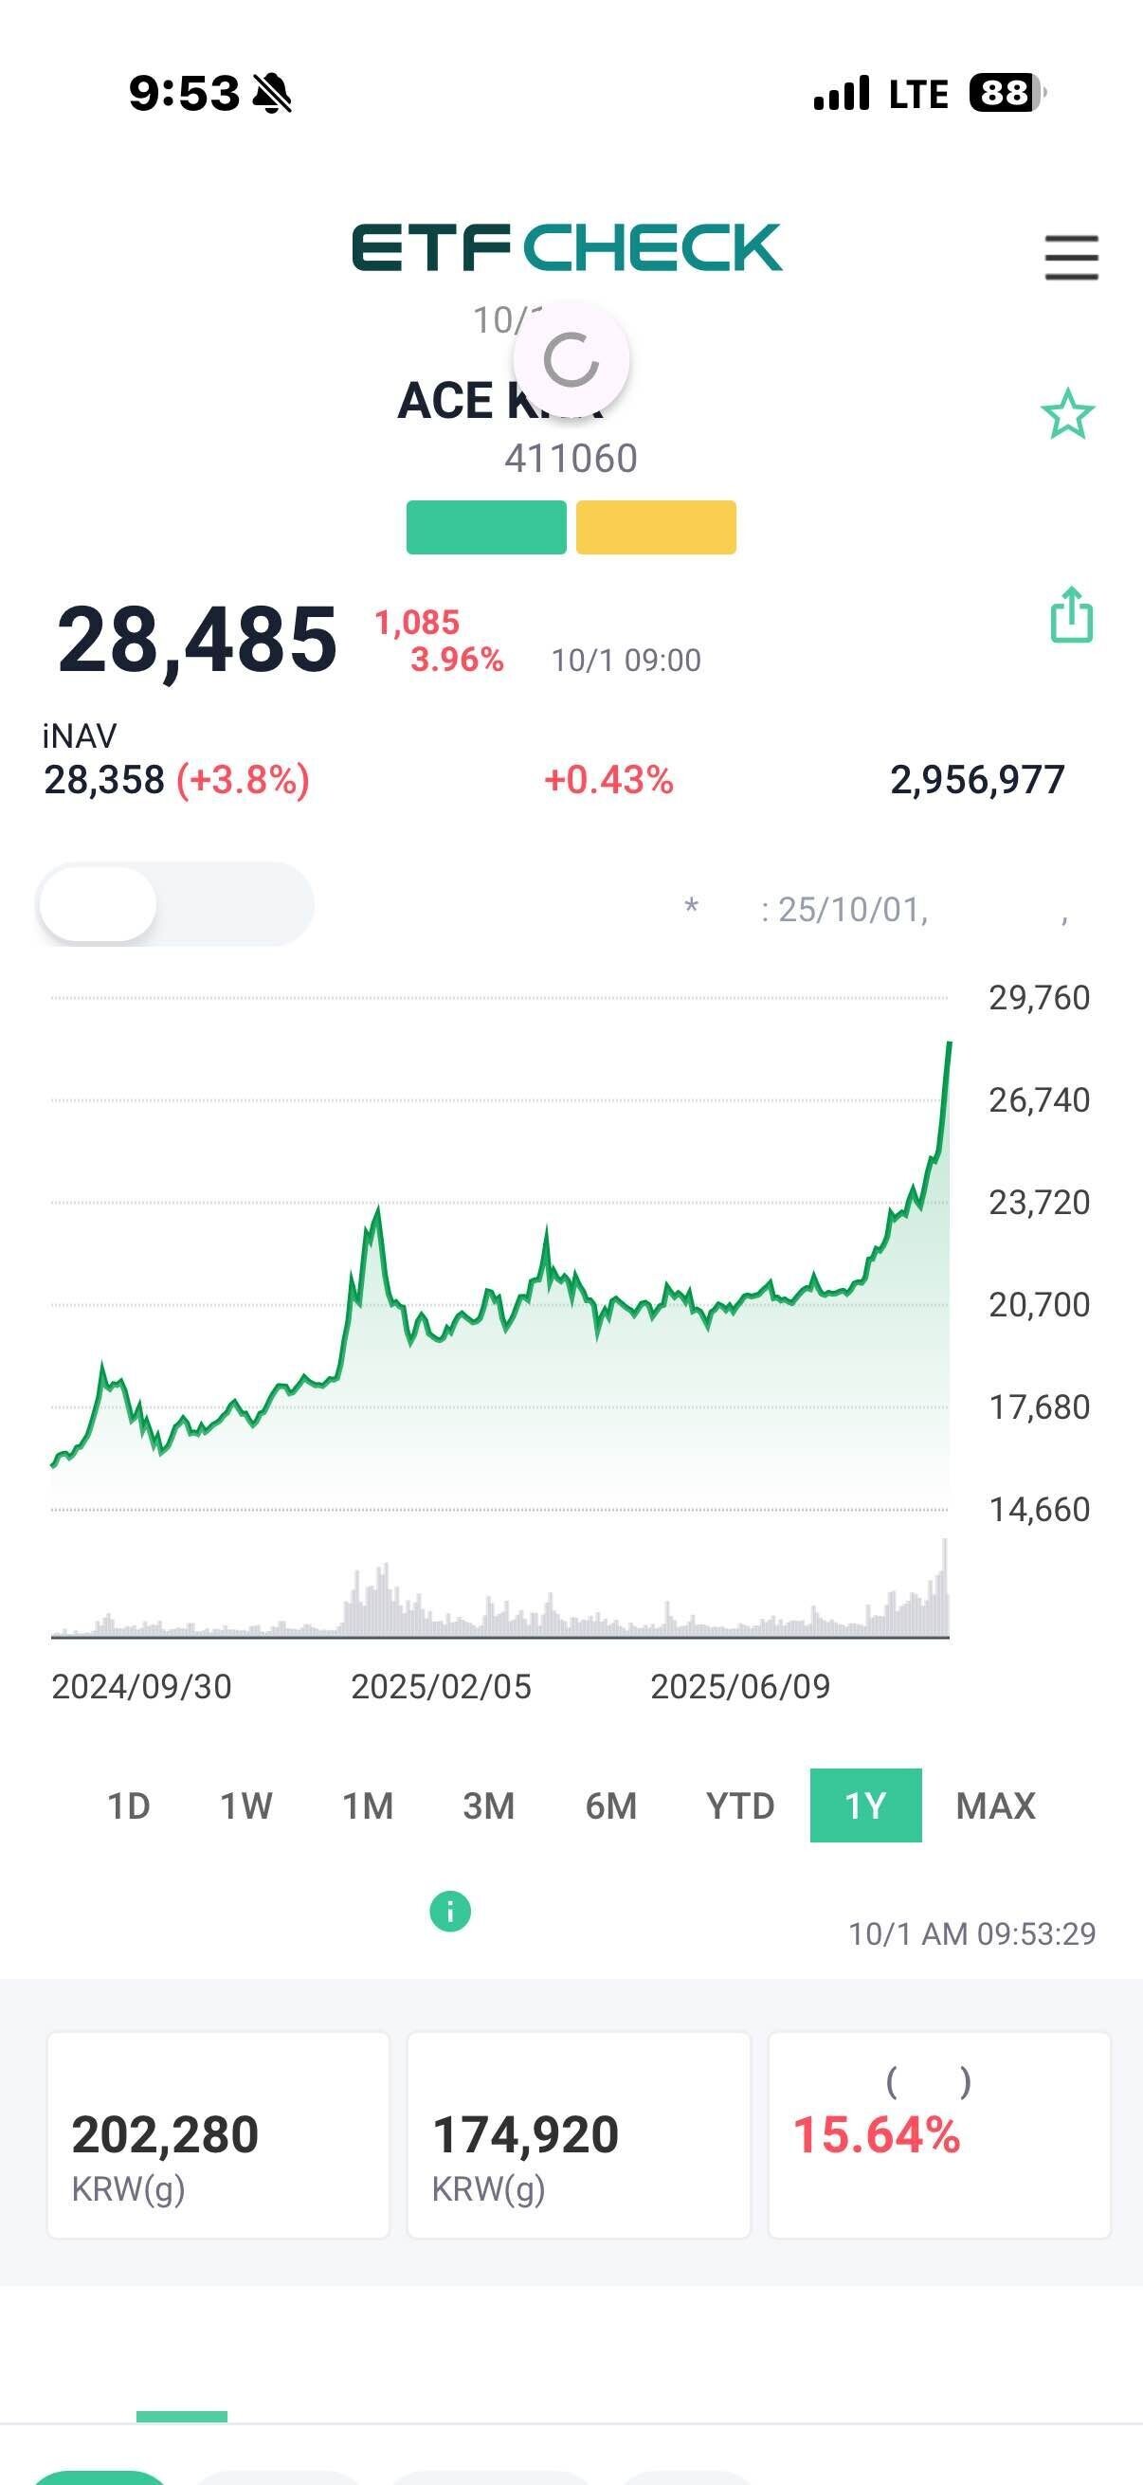Open the 174,920 KRW(g) card
The image size is (1143, 2485).
click(579, 2135)
